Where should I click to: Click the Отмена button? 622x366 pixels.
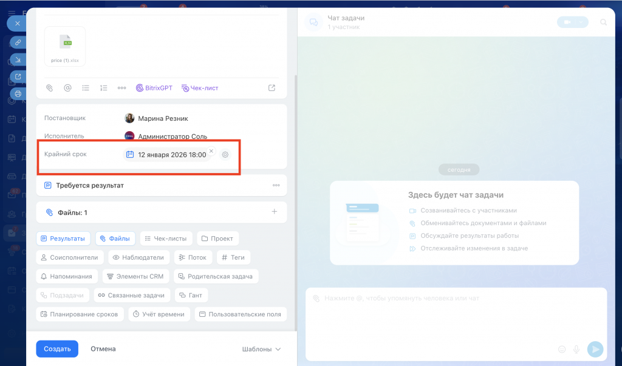[x=103, y=349]
